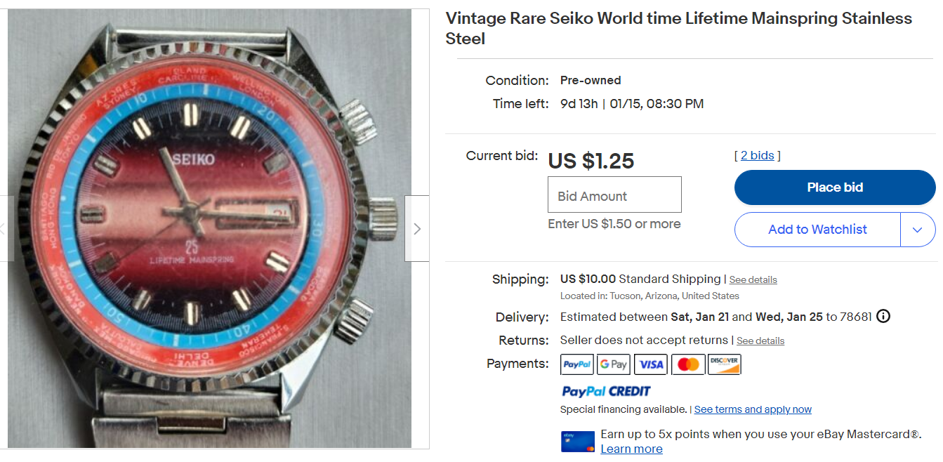Open See terms and apply now link
This screenshot has height=462, width=943.
tap(753, 409)
